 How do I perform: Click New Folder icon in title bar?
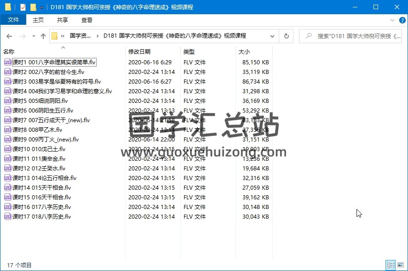point(33,7)
